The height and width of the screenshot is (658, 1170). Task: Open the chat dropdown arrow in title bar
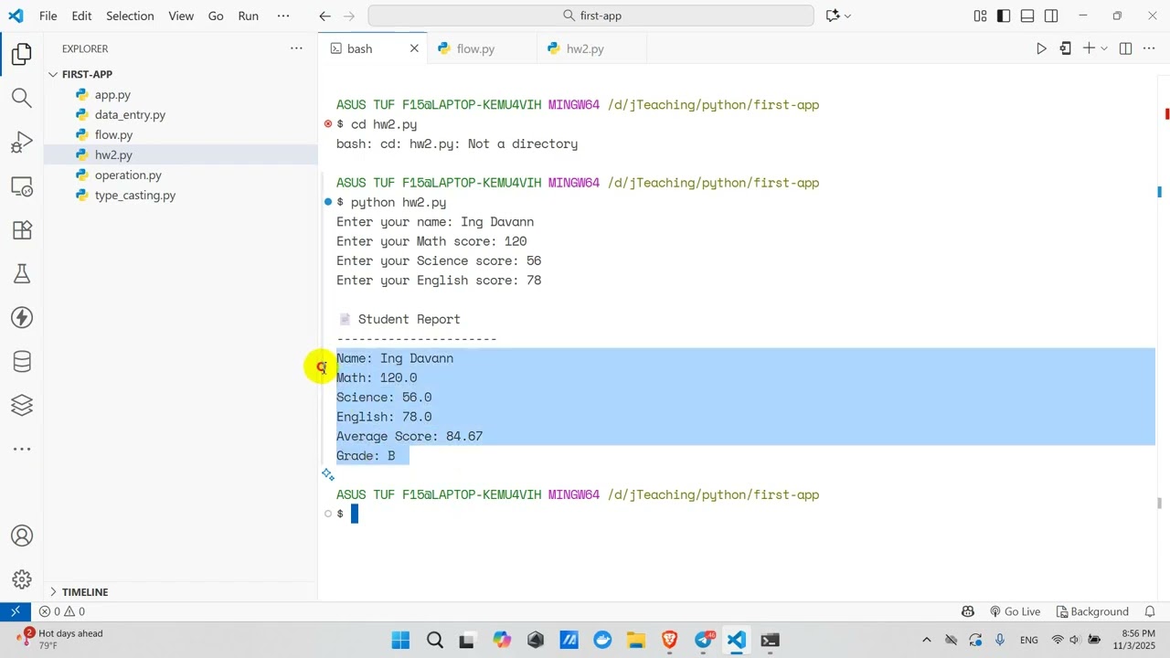[847, 16]
